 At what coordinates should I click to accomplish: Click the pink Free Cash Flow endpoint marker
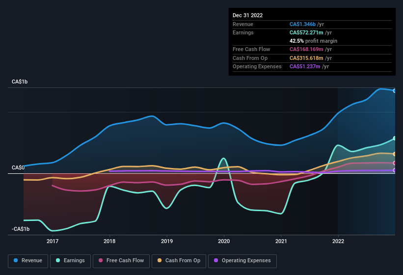coord(395,163)
